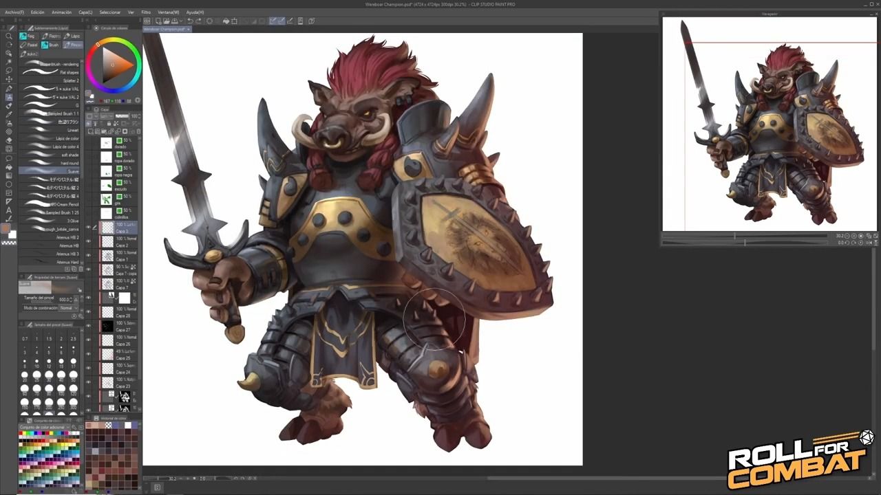Click the Delete sub tool trash icon
The width and height of the screenshot is (881, 495).
[81, 269]
